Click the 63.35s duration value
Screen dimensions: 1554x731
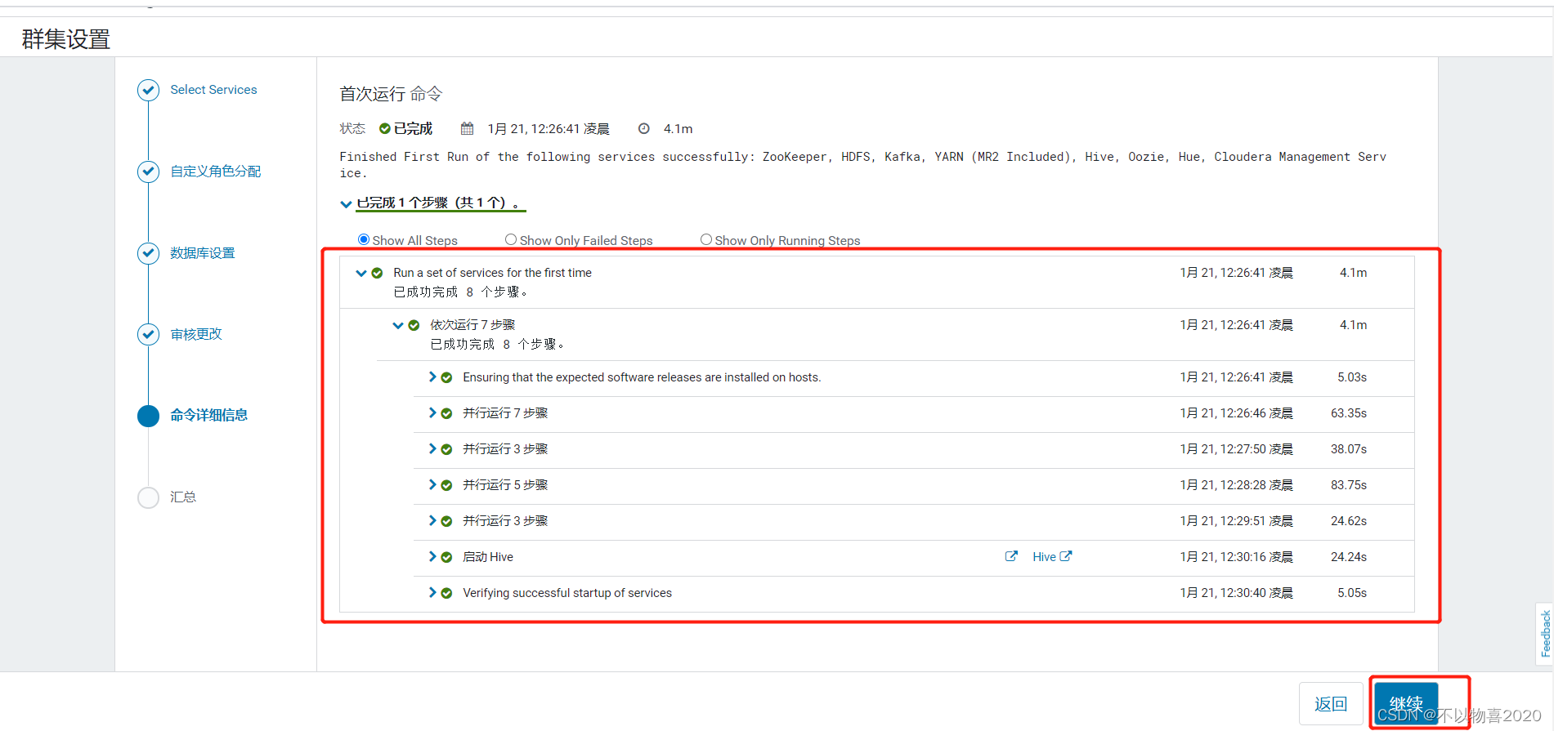click(1349, 413)
